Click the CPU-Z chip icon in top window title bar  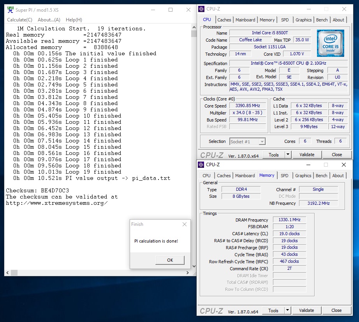(201, 9)
